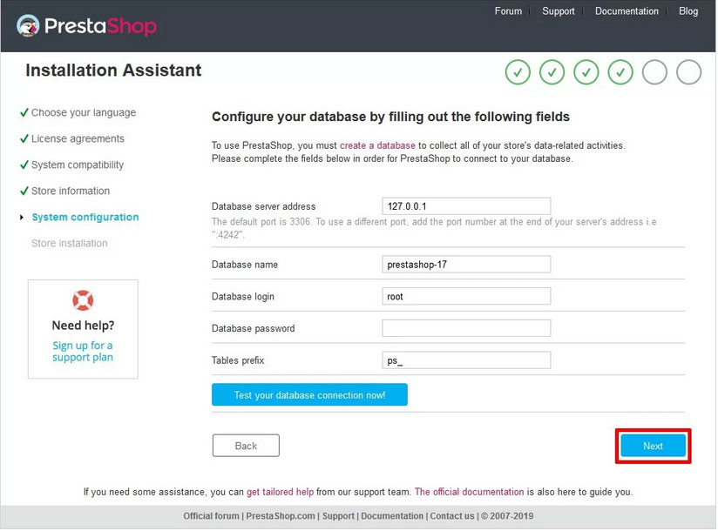Click the Database name label
Image resolution: width=718 pixels, height=531 pixels.
245,265
